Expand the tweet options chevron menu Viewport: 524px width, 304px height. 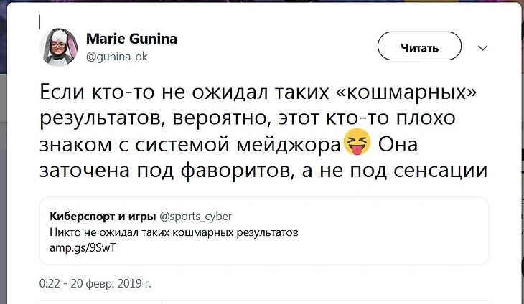[483, 48]
